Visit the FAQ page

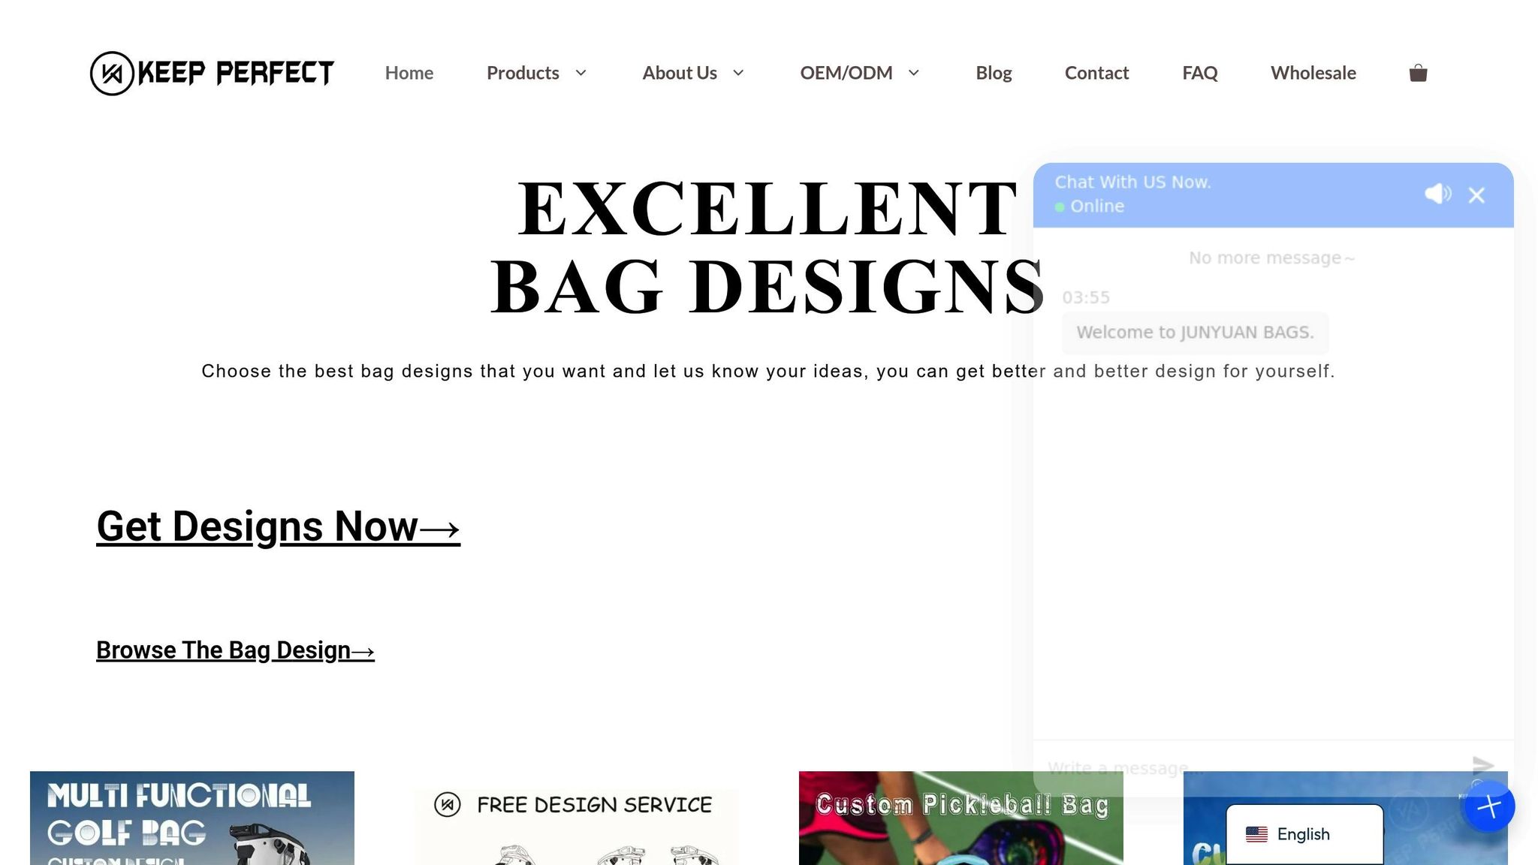[1200, 73]
